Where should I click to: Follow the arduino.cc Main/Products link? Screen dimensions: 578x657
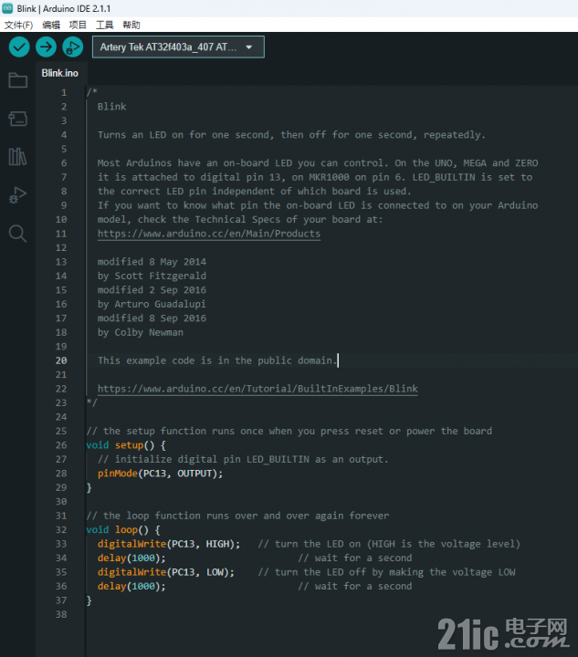click(209, 234)
